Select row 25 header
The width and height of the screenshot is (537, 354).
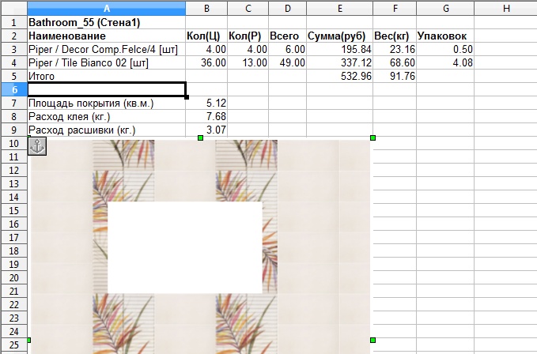point(13,345)
